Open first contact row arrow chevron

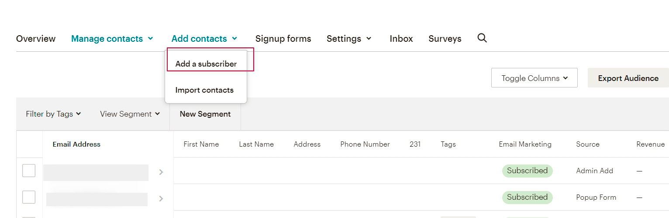pos(161,172)
